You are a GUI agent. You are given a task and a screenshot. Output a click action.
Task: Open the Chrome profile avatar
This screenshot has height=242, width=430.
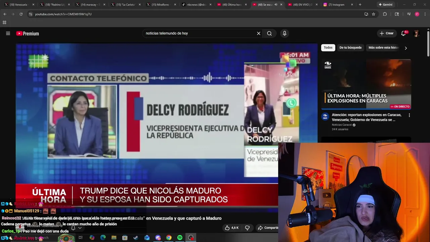click(x=417, y=14)
